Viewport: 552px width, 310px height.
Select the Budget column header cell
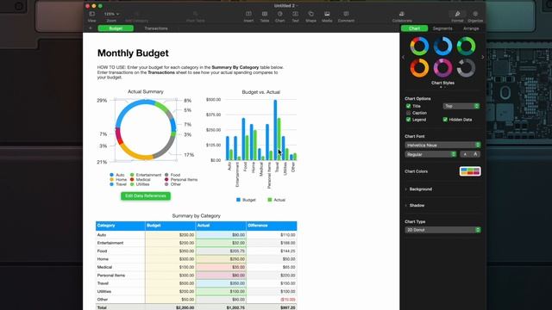click(171, 226)
